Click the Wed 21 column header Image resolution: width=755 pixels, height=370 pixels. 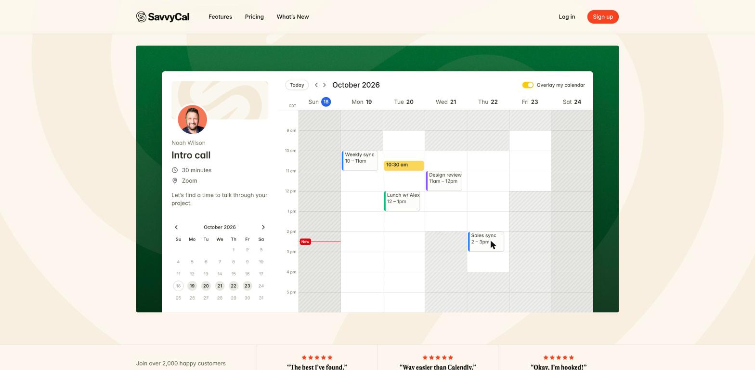pyautogui.click(x=446, y=102)
